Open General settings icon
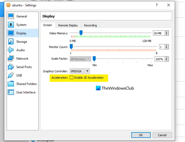 click(x=11, y=16)
